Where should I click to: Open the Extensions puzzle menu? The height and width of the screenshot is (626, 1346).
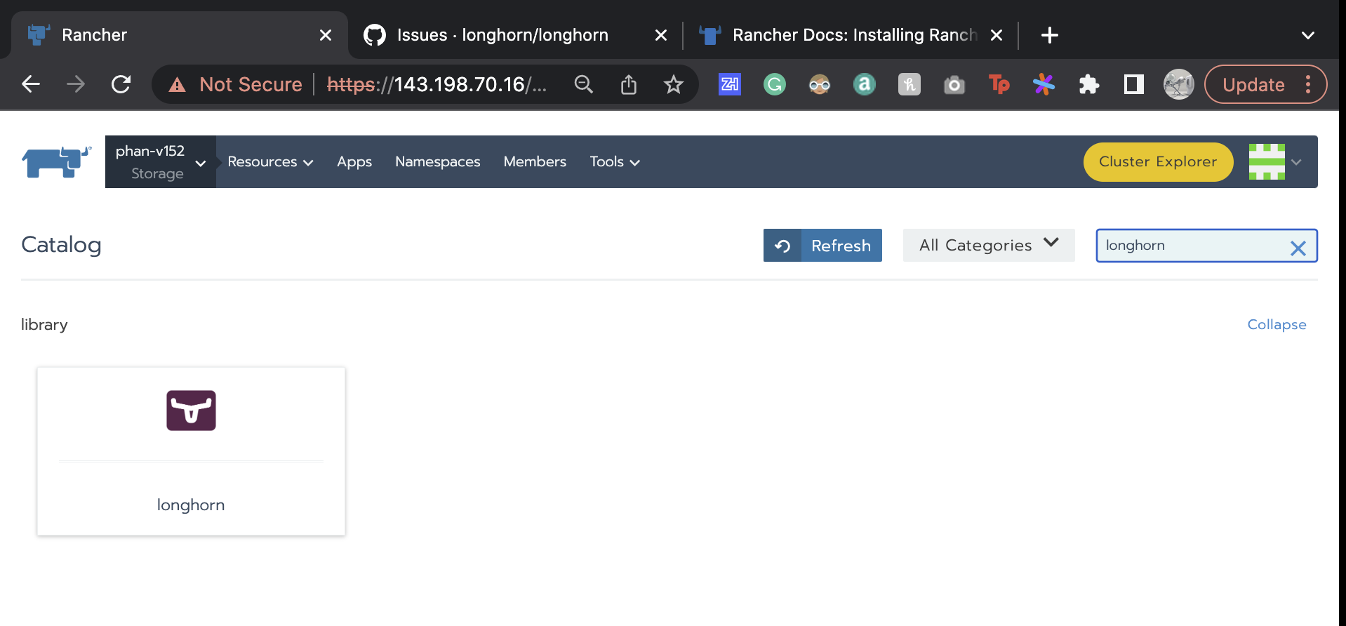pyautogui.click(x=1089, y=84)
